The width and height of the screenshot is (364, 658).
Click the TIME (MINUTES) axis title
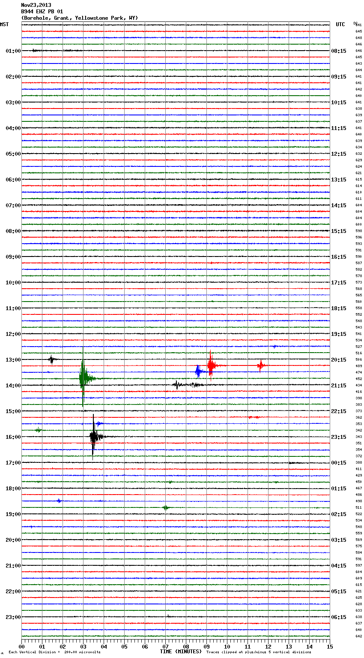[181, 652]
